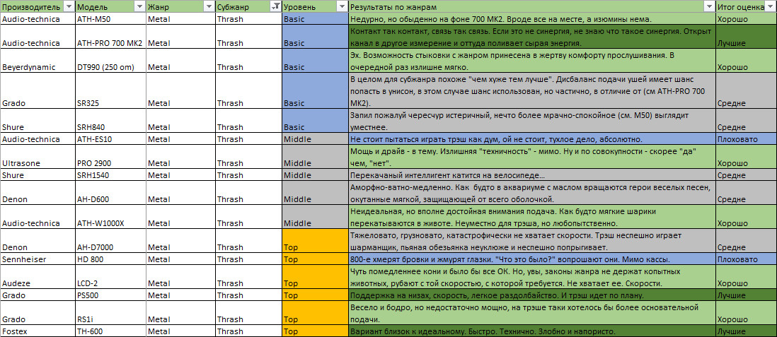Click the HD 800 model cell

[110, 259]
